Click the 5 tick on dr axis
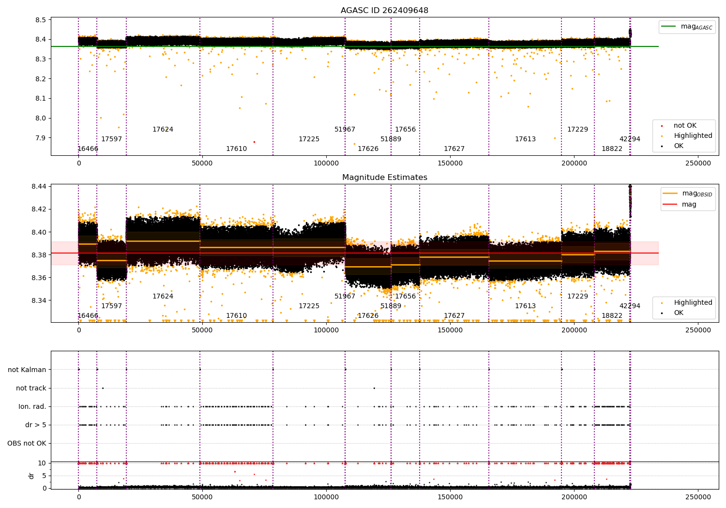This screenshot has width=726, height=508. [44, 476]
